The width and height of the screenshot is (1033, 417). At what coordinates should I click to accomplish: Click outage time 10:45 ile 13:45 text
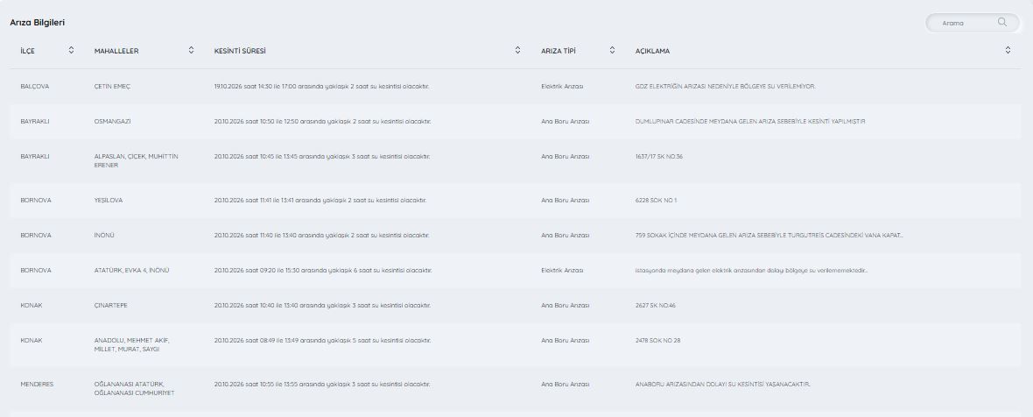tap(321, 156)
